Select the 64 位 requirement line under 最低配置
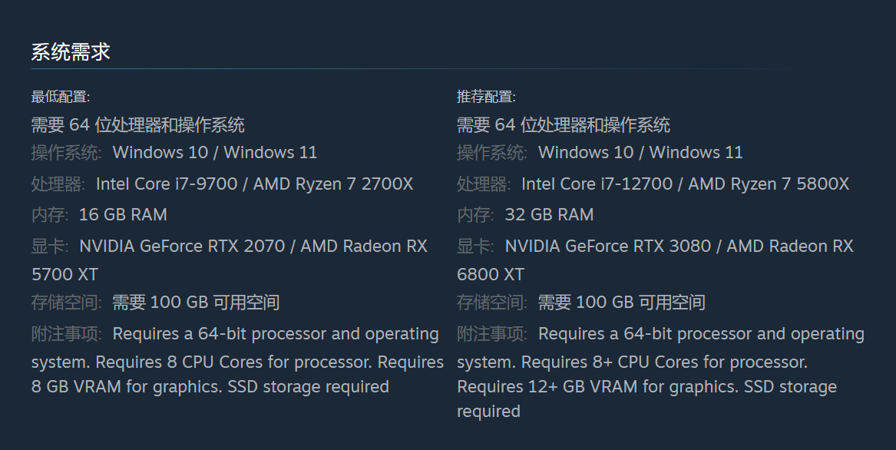This screenshot has height=450, width=896. click(x=138, y=124)
